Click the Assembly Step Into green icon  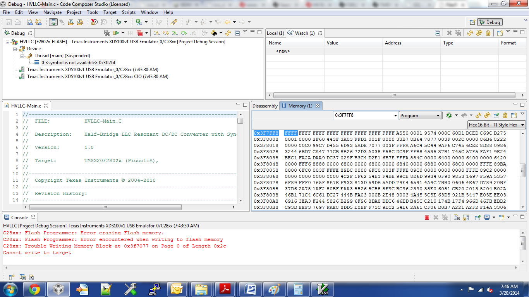pyautogui.click(x=175, y=33)
